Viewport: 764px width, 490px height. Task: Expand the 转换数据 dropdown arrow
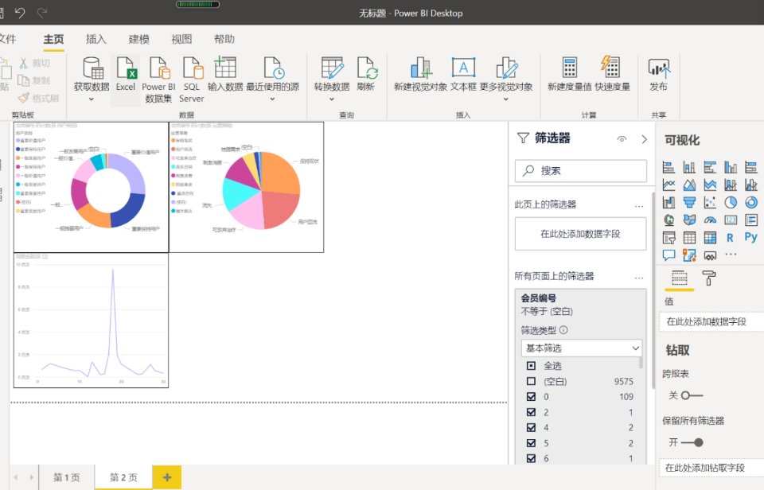pyautogui.click(x=331, y=99)
